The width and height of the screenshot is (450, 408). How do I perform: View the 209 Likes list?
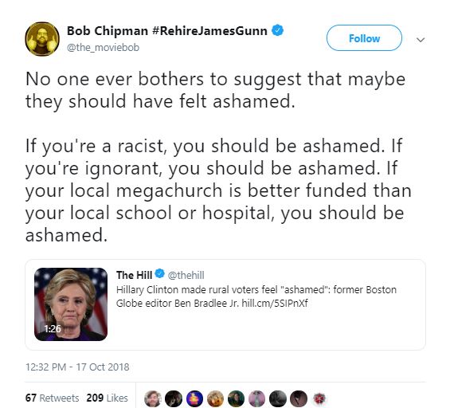point(107,398)
